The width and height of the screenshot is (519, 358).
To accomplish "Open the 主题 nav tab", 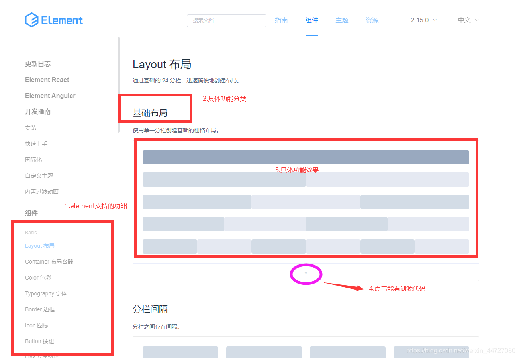I will (342, 20).
